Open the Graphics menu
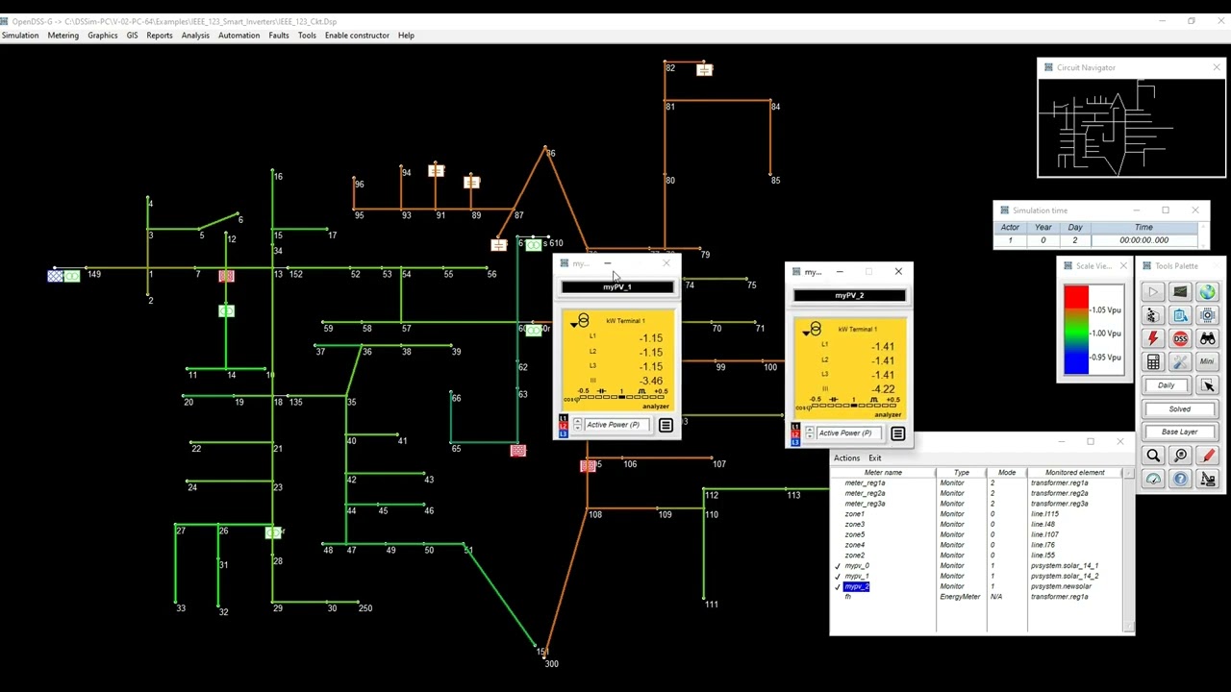 point(103,36)
